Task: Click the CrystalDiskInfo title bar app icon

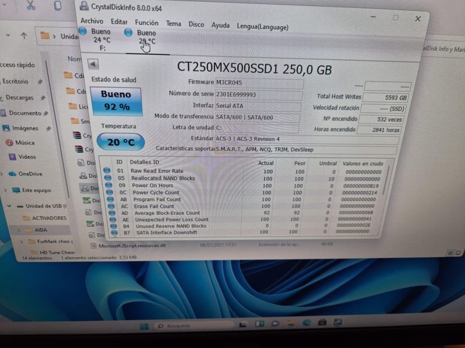Action: 84,6
